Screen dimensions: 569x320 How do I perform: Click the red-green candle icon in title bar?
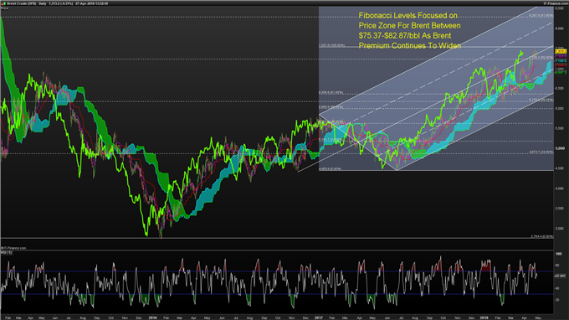pyautogui.click(x=4, y=3)
